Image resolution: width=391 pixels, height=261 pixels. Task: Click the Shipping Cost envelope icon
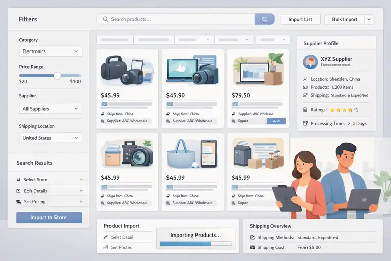[x=253, y=248]
